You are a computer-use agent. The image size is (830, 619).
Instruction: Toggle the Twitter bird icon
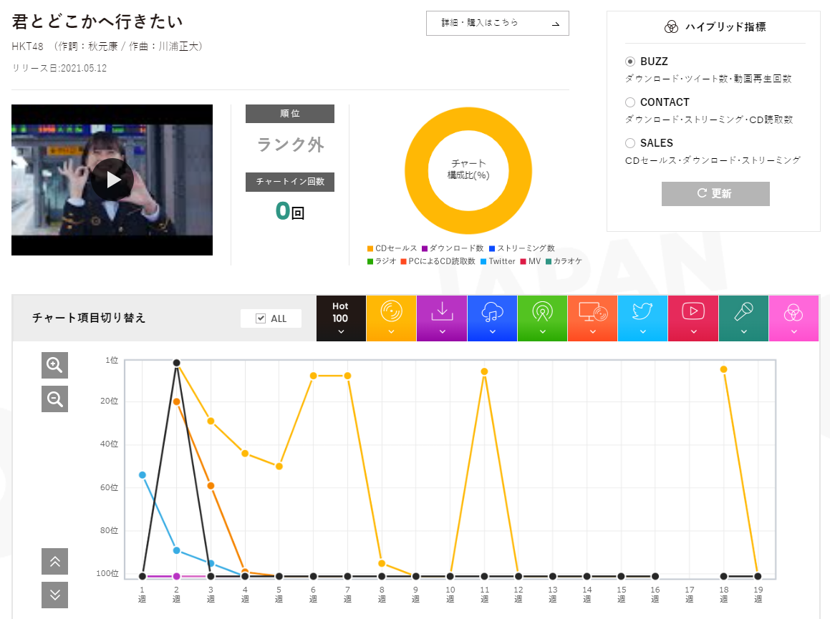[x=642, y=311]
